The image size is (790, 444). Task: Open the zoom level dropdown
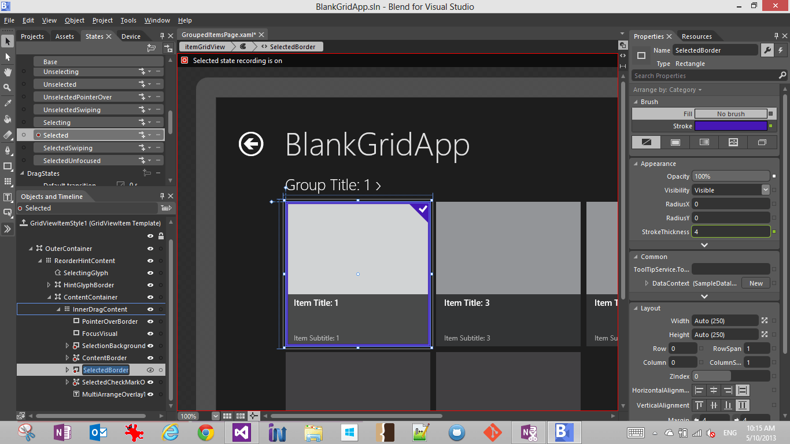click(216, 416)
